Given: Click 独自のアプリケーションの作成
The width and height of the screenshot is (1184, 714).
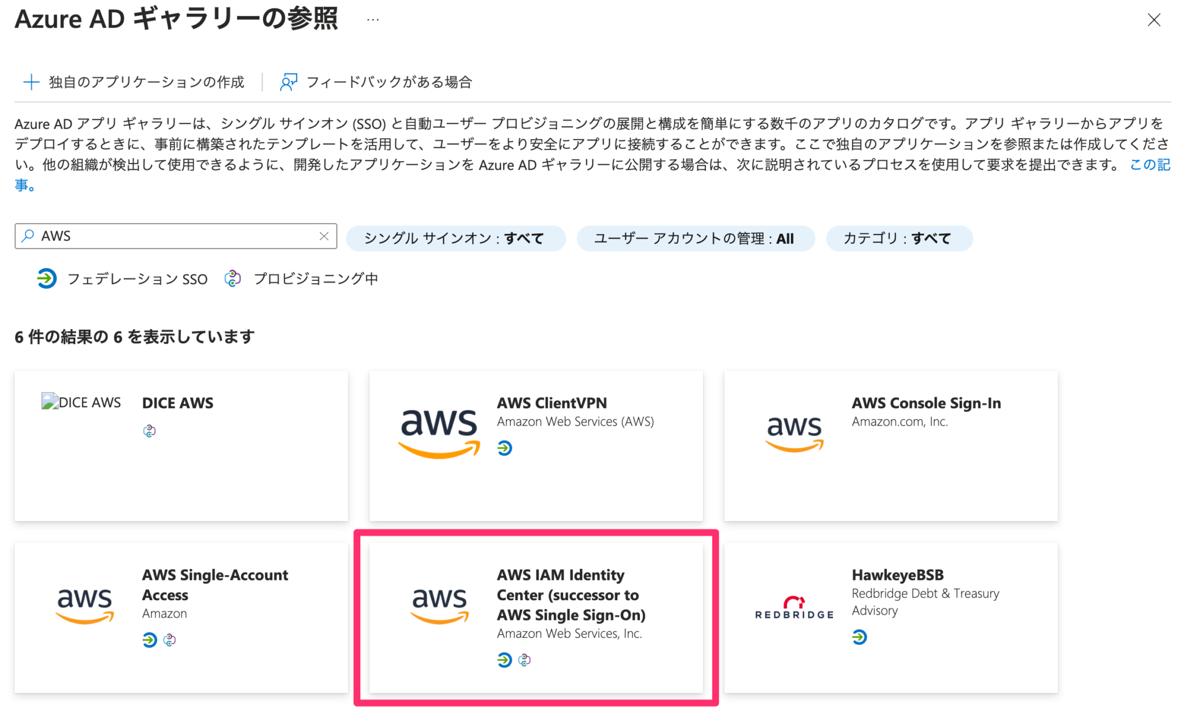Looking at the screenshot, I should pyautogui.click(x=145, y=81).
